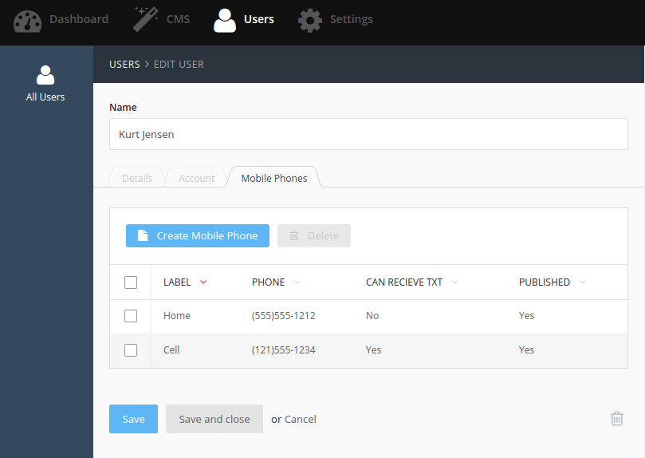
Task: Click the document icon on Create Mobile Phone
Action: point(143,235)
